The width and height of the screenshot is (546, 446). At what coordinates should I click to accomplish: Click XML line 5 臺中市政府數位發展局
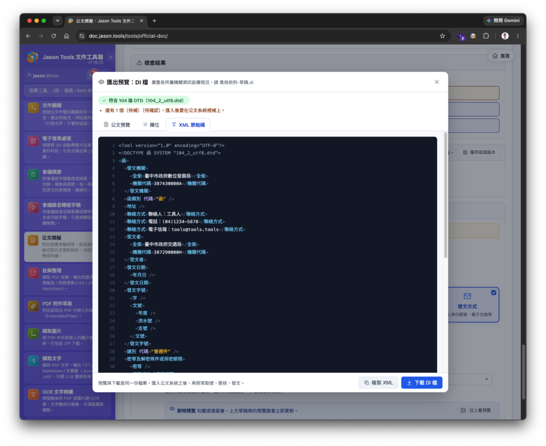(168, 176)
